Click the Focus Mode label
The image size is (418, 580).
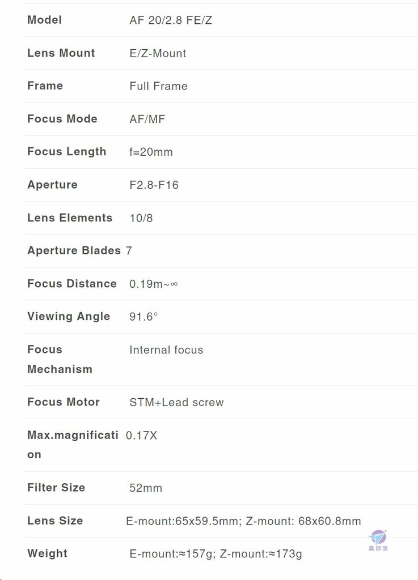click(x=62, y=119)
